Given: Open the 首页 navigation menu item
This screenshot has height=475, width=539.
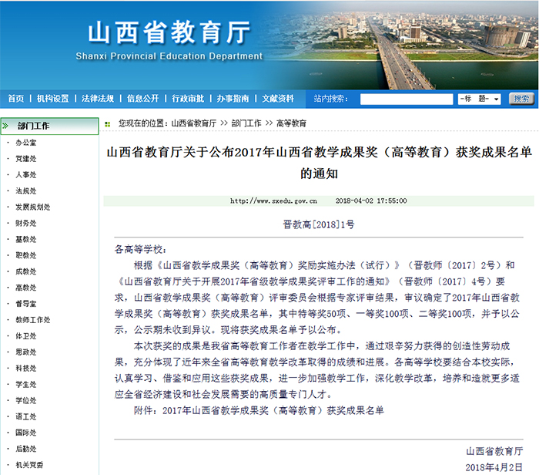Looking at the screenshot, I should (15, 99).
